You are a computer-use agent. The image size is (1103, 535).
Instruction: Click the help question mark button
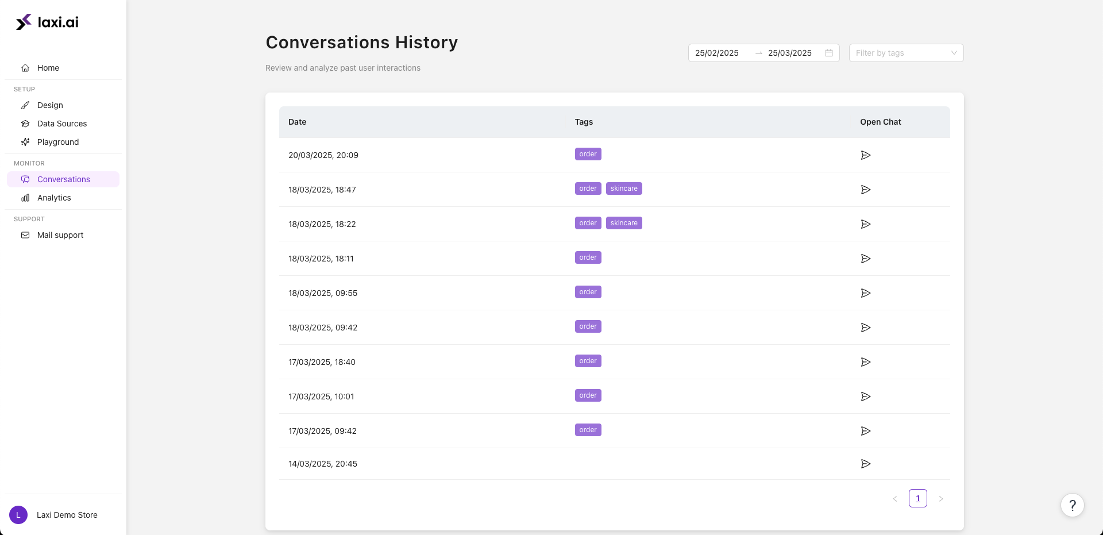point(1072,506)
